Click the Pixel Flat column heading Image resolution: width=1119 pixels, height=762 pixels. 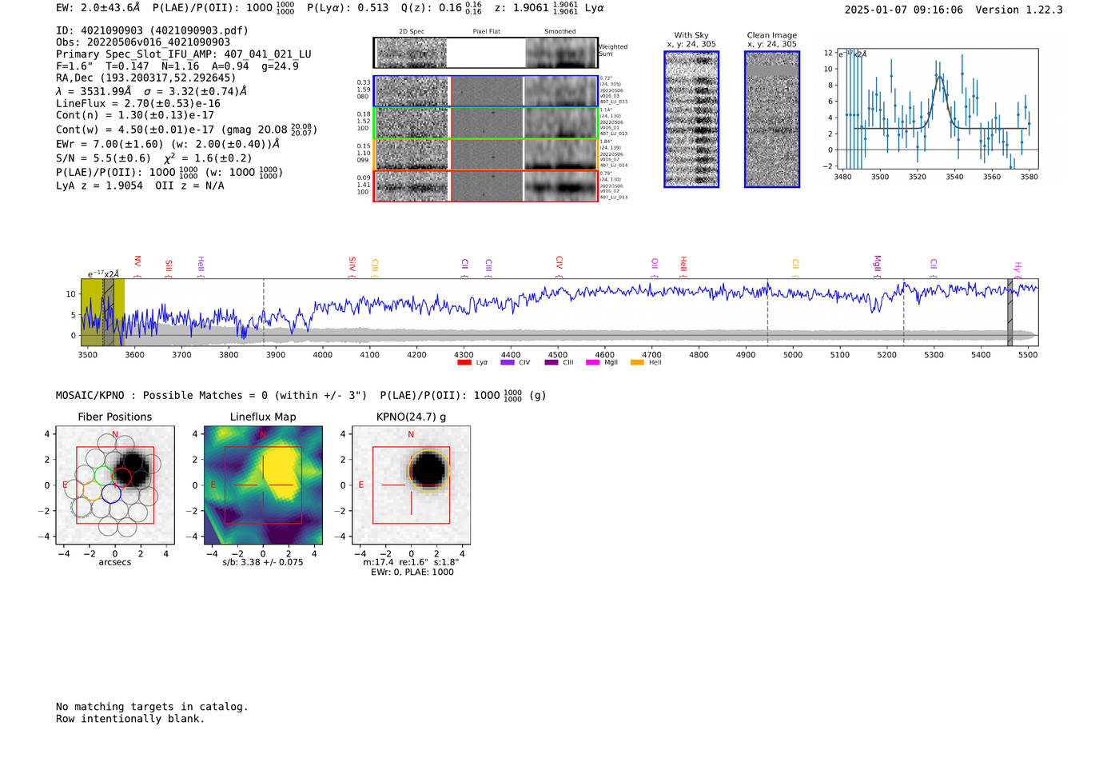486,32
